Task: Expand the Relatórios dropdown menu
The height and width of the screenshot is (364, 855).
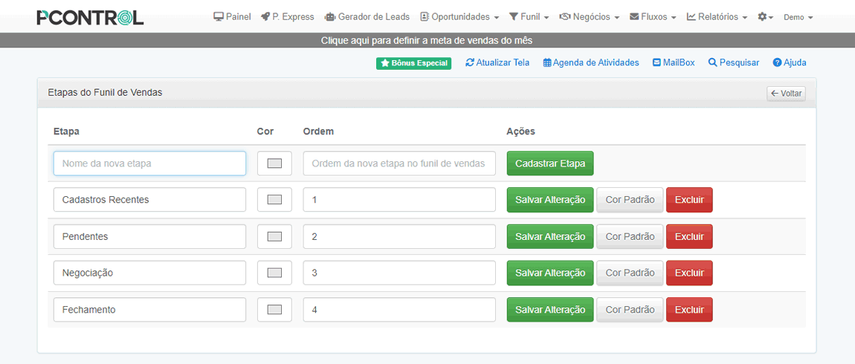Action: click(717, 17)
